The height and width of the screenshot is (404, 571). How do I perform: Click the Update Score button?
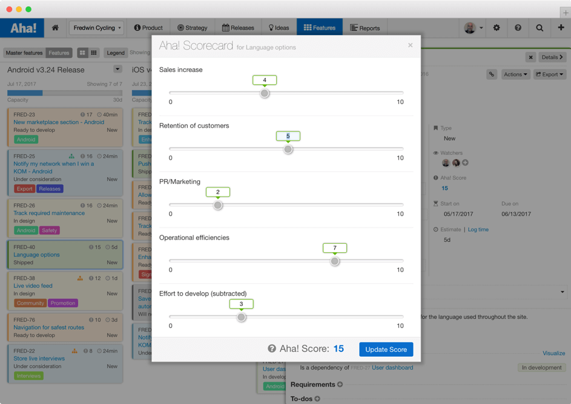(386, 350)
